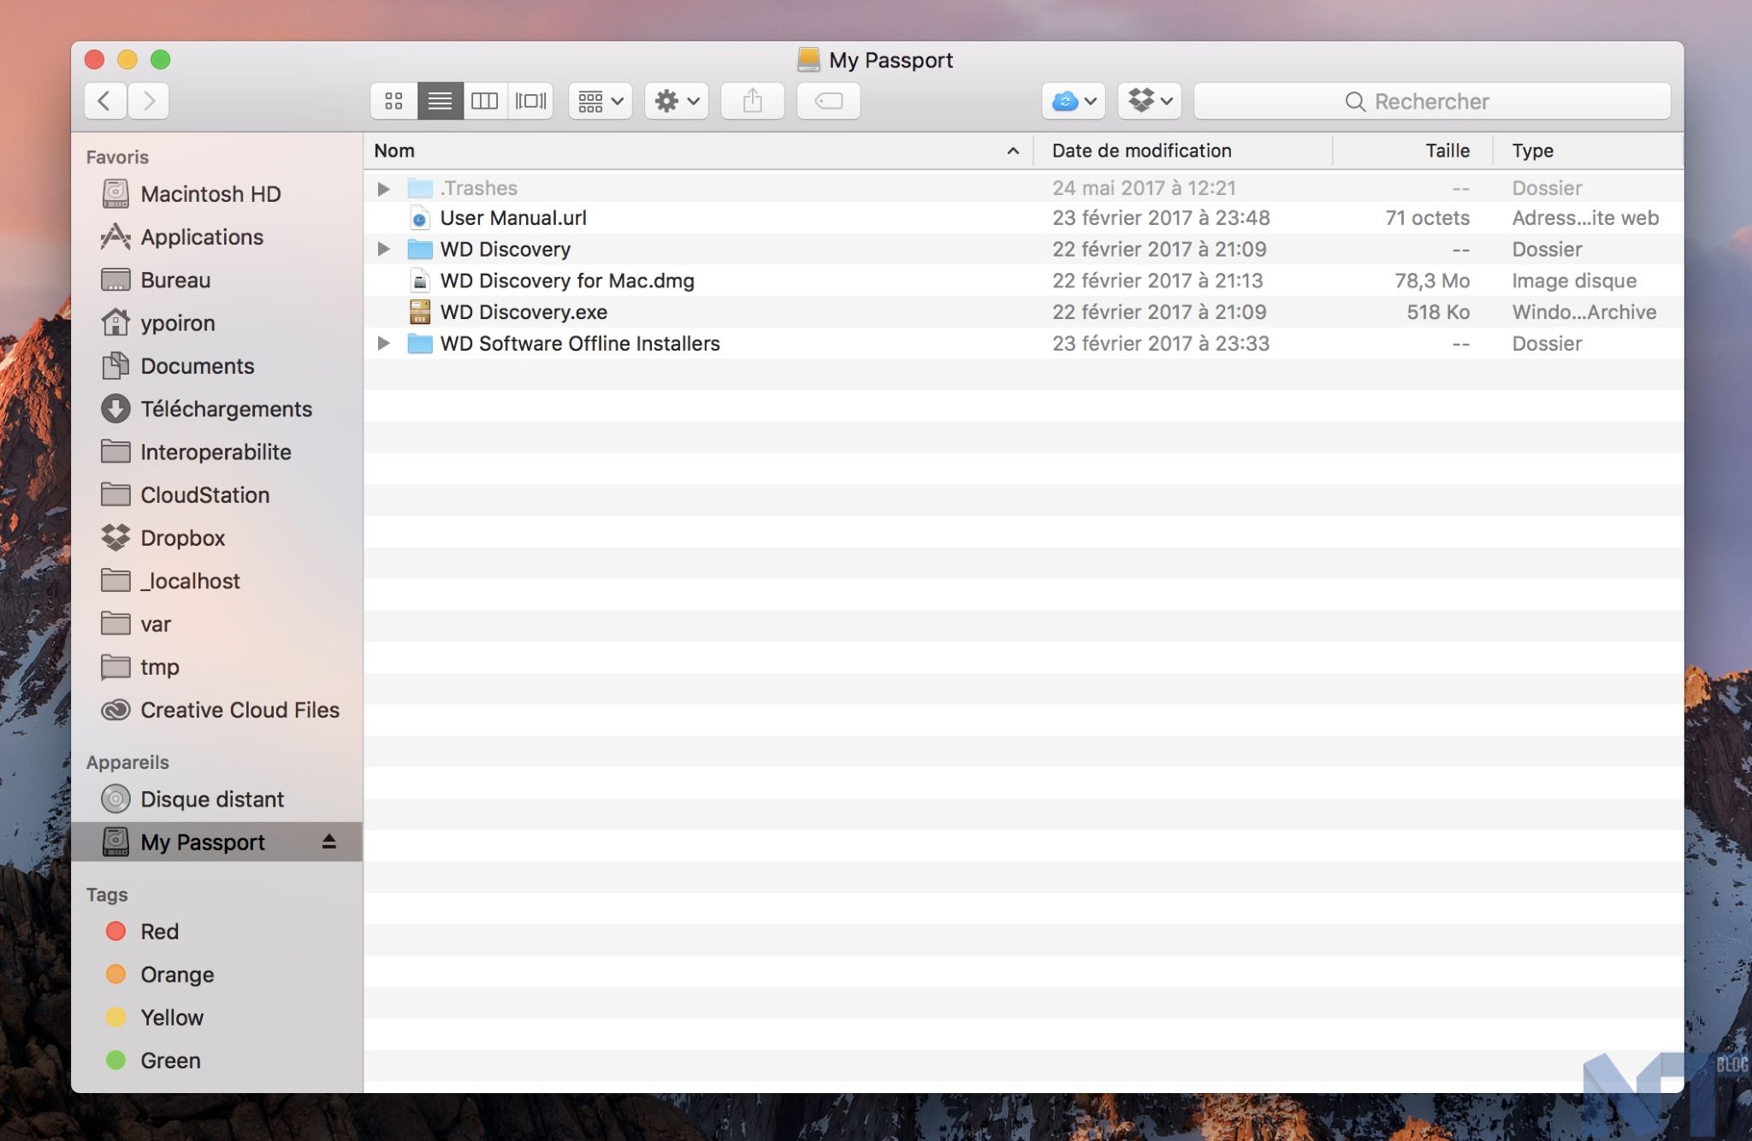Screen dimensions: 1752x1141
Task: Click the 24 mai 2017 à 12:21 date
Action: (x=1144, y=187)
